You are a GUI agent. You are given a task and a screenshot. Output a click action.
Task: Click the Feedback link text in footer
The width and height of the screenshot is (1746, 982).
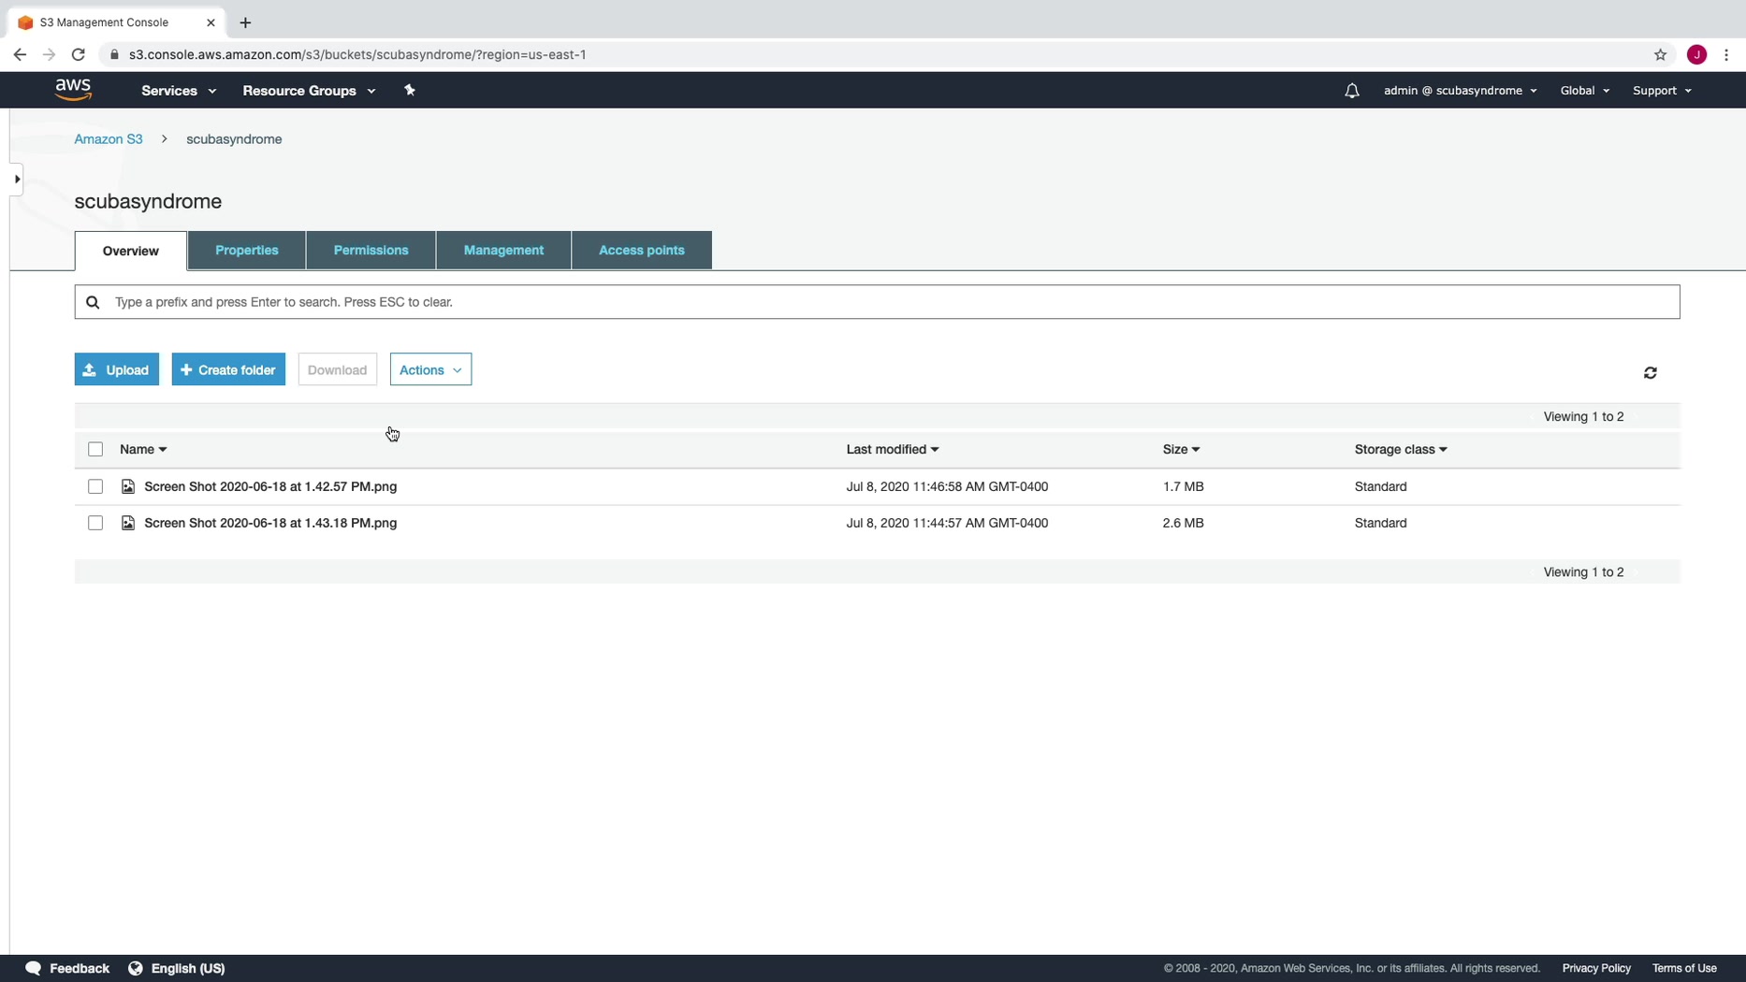[80, 968]
